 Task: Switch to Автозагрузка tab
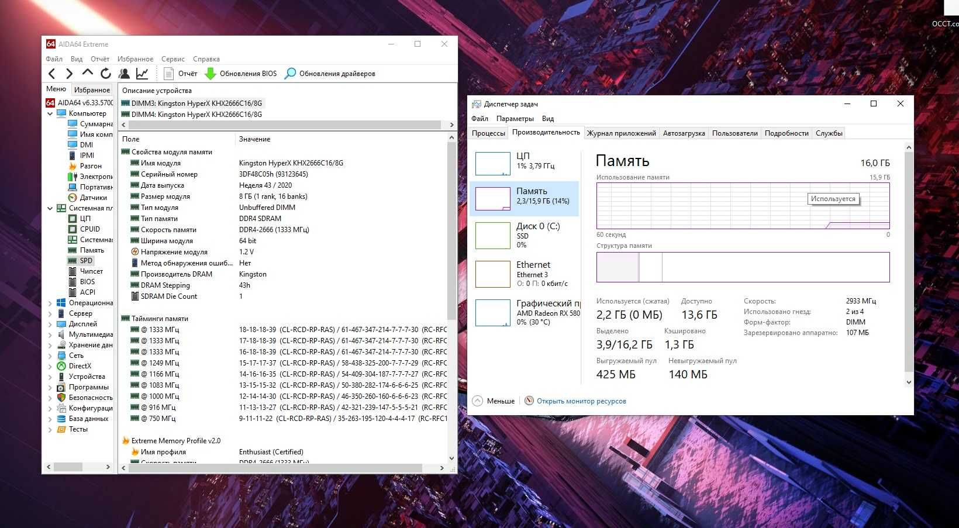coord(684,133)
